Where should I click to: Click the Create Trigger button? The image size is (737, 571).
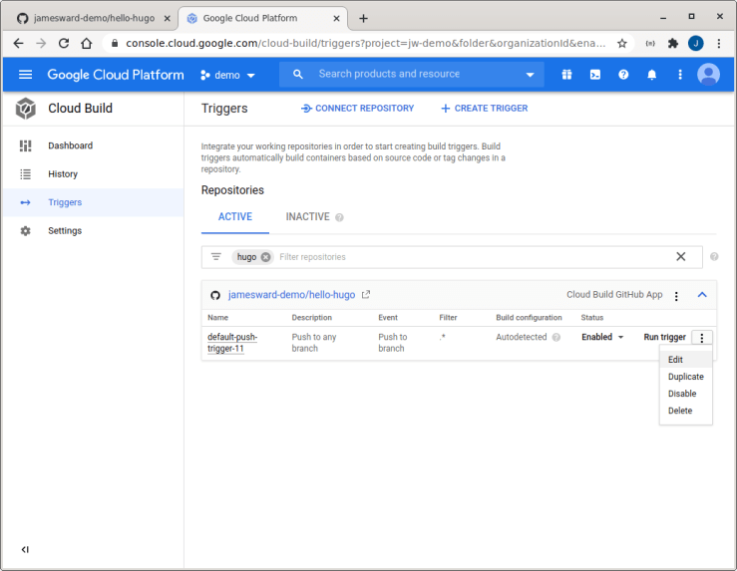tap(485, 109)
